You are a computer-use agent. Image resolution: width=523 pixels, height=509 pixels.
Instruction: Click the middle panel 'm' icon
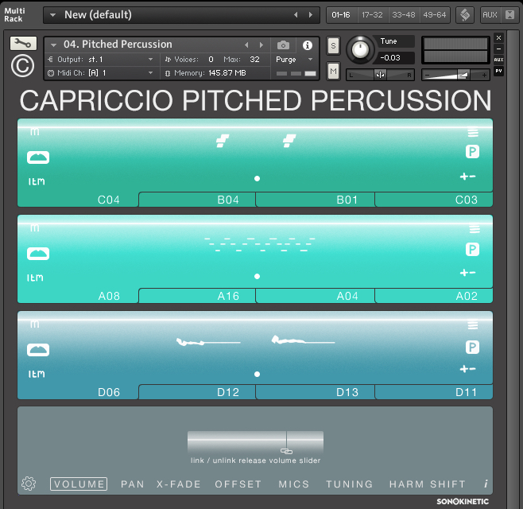tap(35, 227)
